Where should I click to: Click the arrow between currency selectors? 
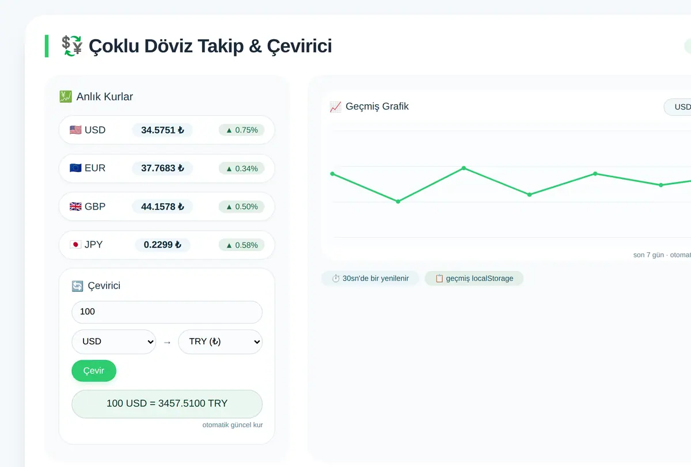coord(167,342)
